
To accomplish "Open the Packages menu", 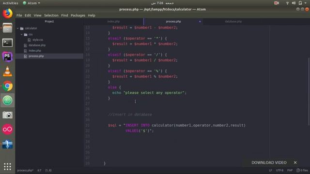I will pyautogui.click(x=78, y=15).
